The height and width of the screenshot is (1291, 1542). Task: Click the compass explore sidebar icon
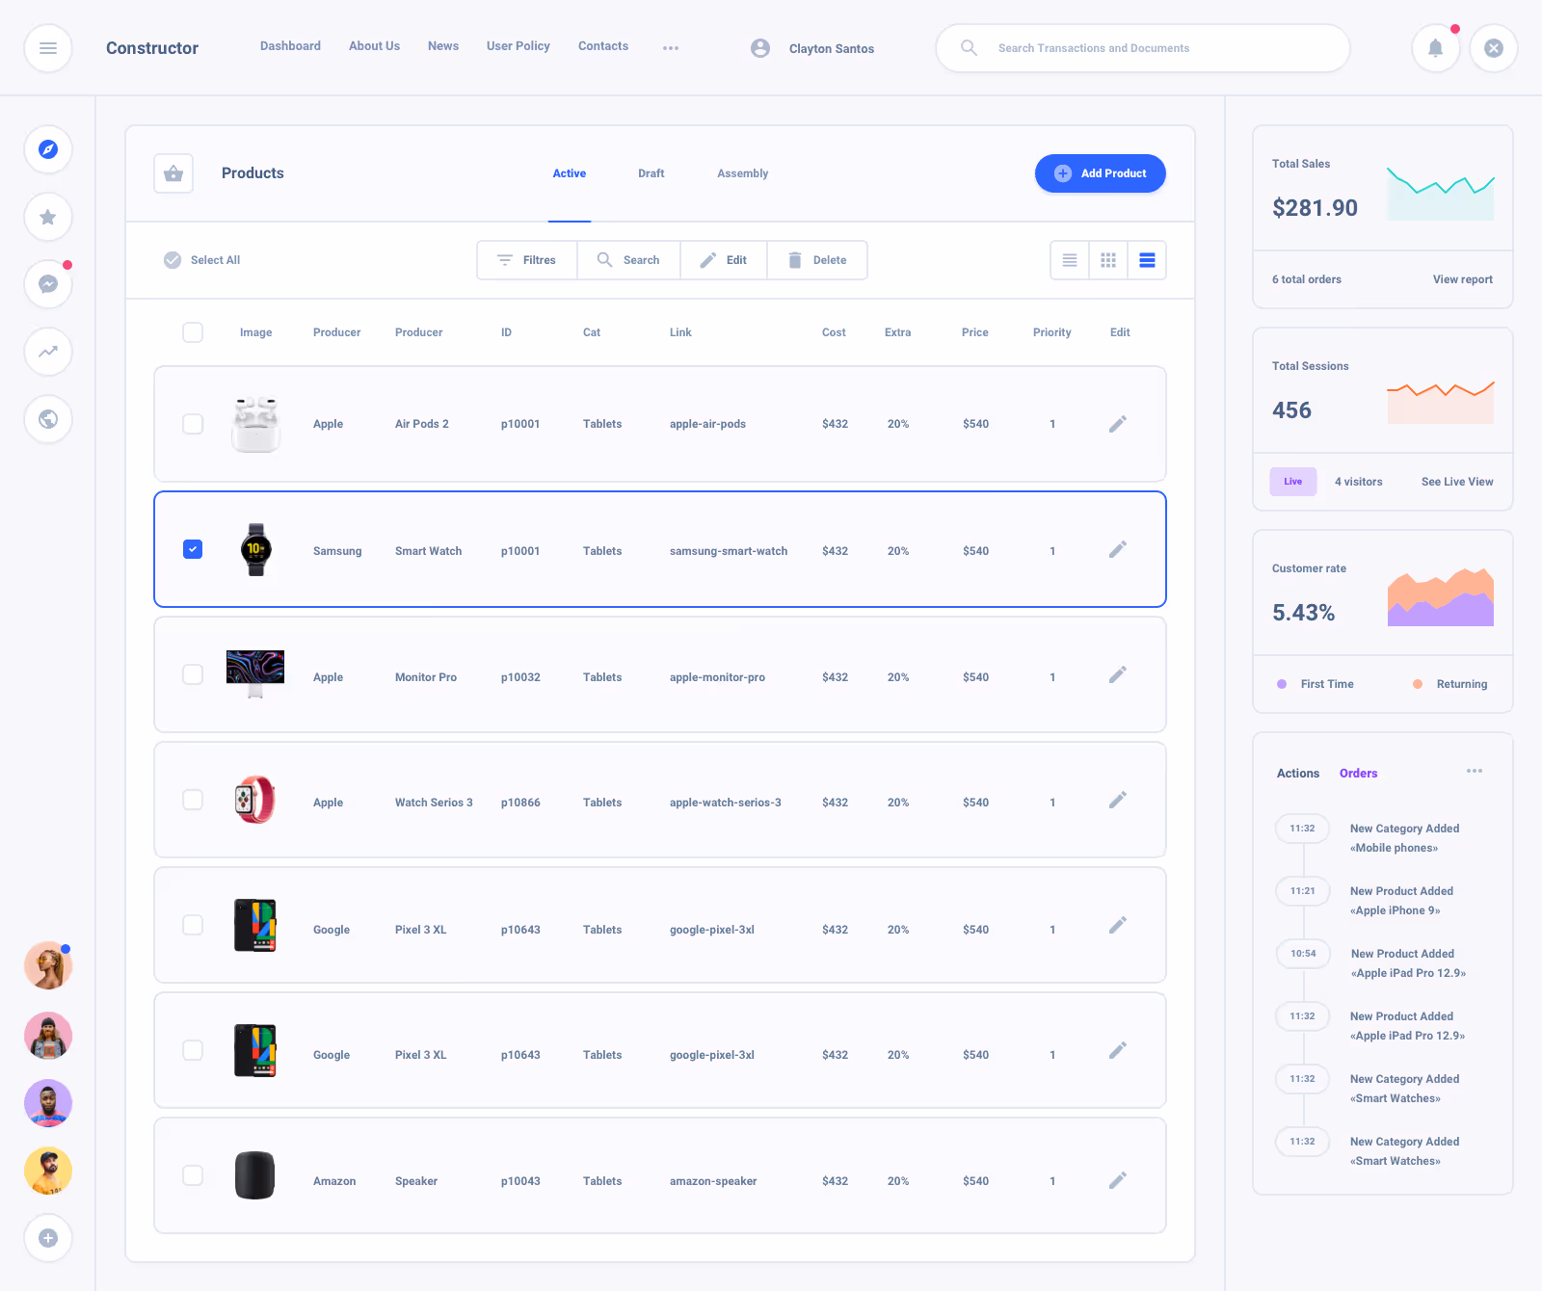tap(48, 149)
